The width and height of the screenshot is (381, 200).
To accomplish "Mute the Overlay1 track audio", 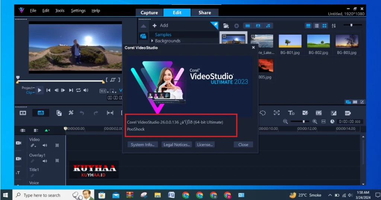I will [x=45, y=161].
